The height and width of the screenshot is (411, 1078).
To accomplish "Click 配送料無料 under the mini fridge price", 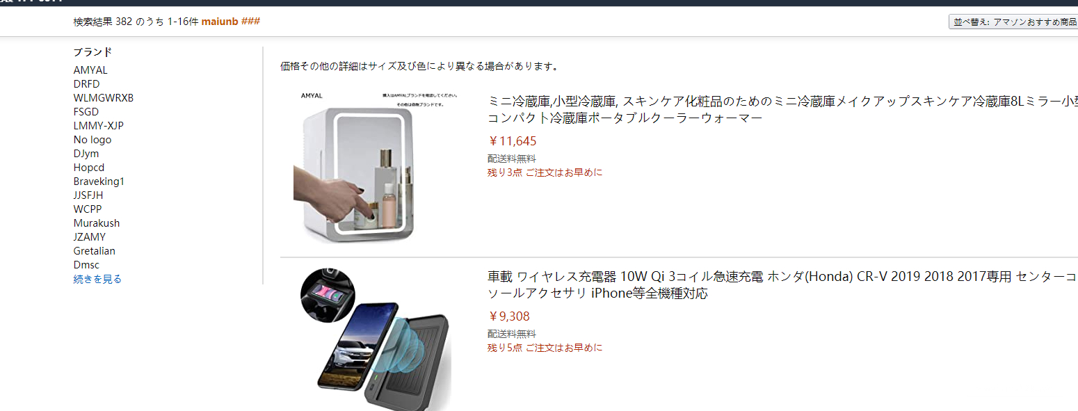I will [x=512, y=159].
